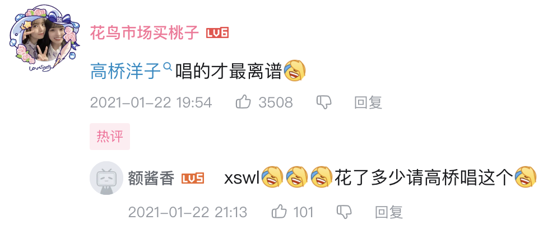Image resolution: width=557 pixels, height=234 pixels.
Task: Dislike the reply by 额酱香
Action: pos(344,212)
